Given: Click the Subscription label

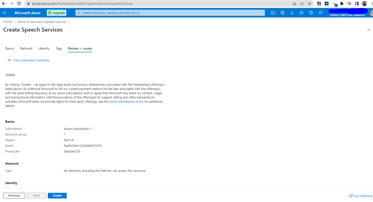Looking at the screenshot, I should [x=13, y=129].
